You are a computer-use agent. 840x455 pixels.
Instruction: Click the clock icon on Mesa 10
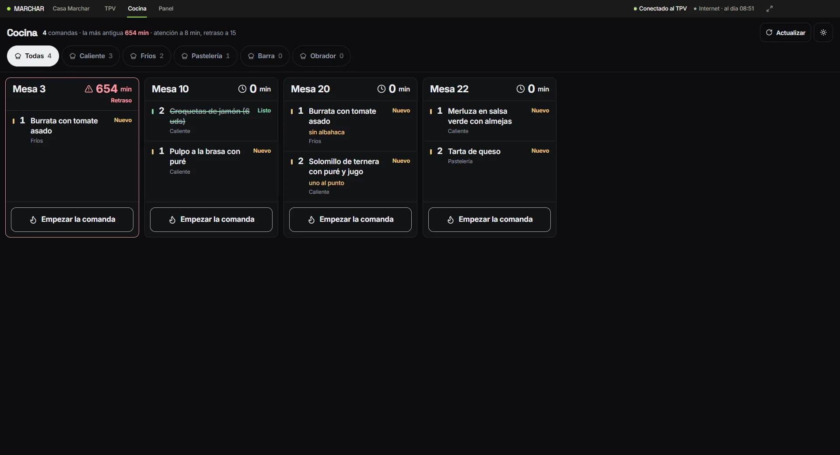pos(242,89)
